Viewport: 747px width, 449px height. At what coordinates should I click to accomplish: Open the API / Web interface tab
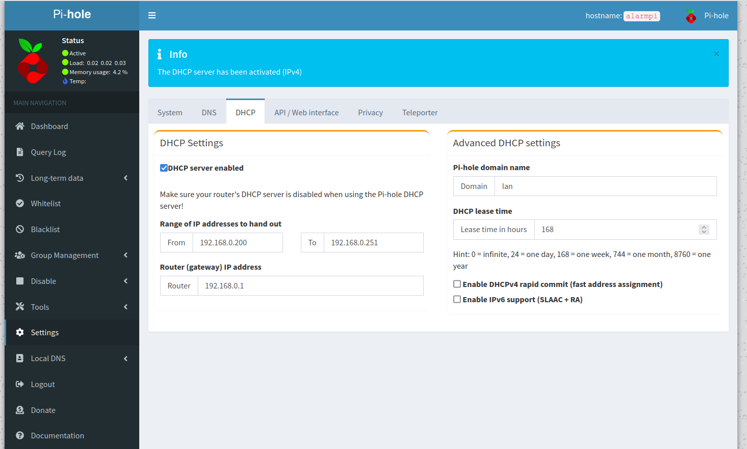click(x=306, y=112)
